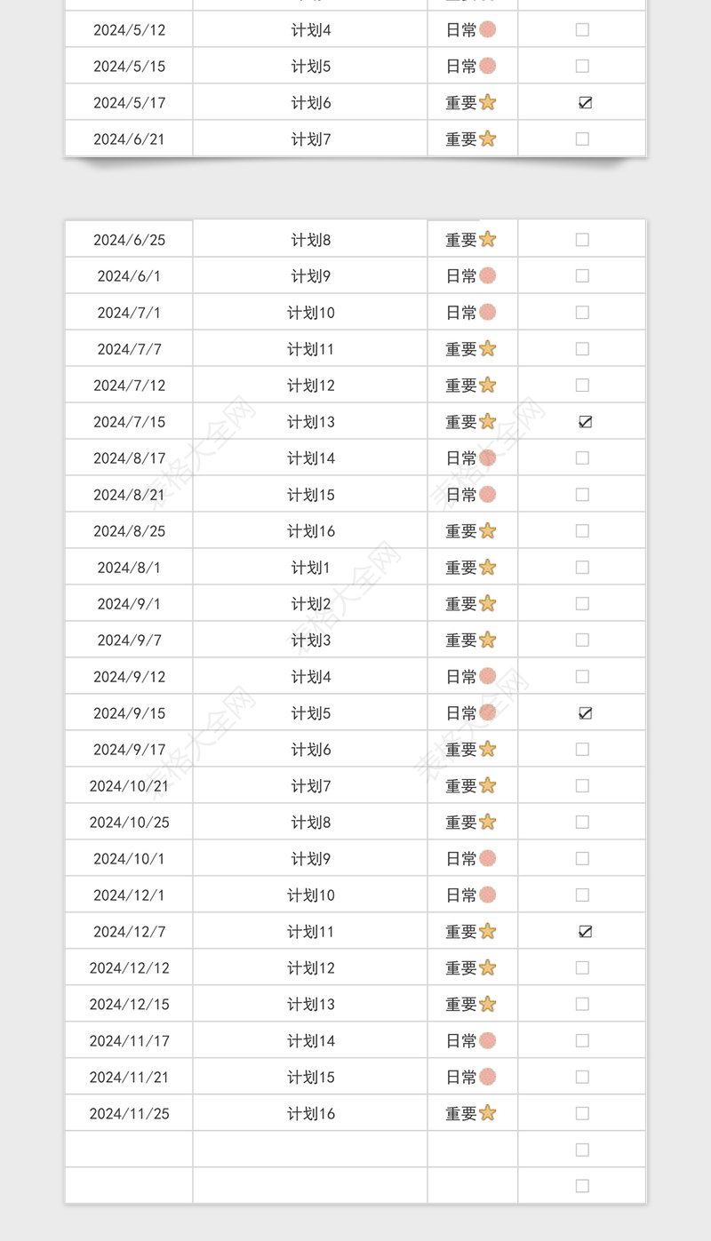This screenshot has width=711, height=1241.
Task: Uncheck the checkbox in the 2024/12/7 row
Action: tap(584, 932)
